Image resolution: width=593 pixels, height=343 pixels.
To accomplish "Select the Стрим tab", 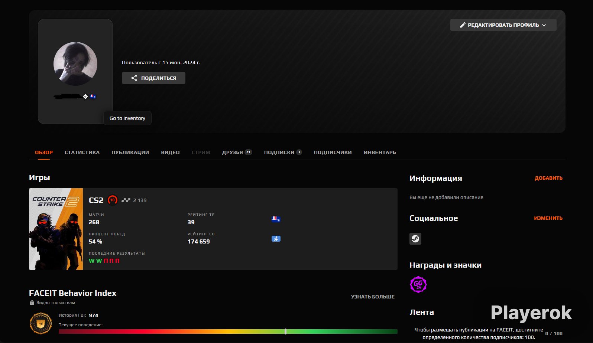I will [x=201, y=152].
